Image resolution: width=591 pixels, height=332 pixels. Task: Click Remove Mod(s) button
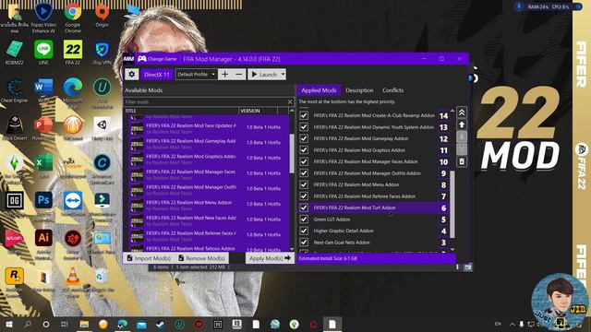tap(201, 258)
